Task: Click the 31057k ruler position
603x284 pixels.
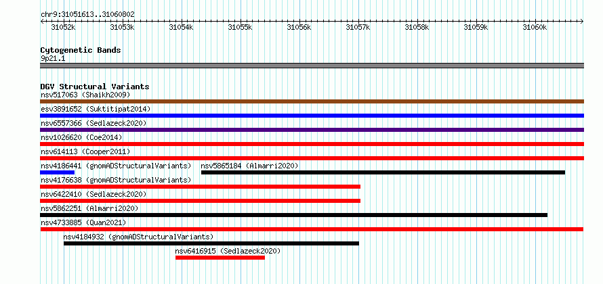Action: [x=358, y=27]
